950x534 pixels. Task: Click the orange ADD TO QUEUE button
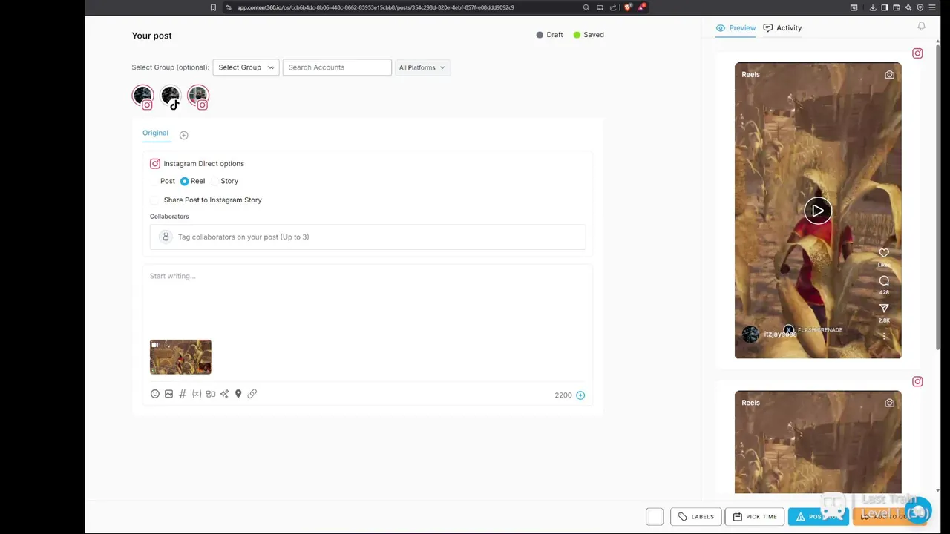889,517
